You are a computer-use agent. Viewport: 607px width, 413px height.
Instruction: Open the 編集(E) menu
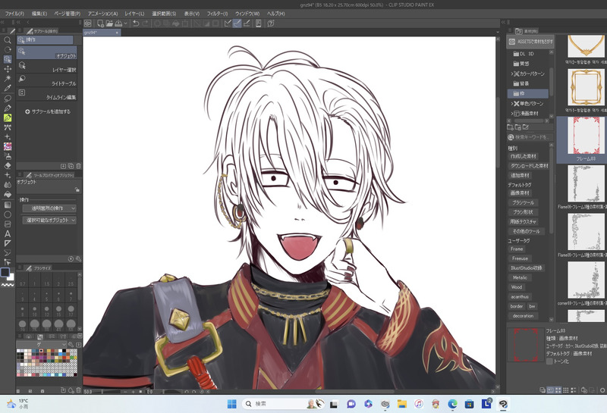pos(39,14)
